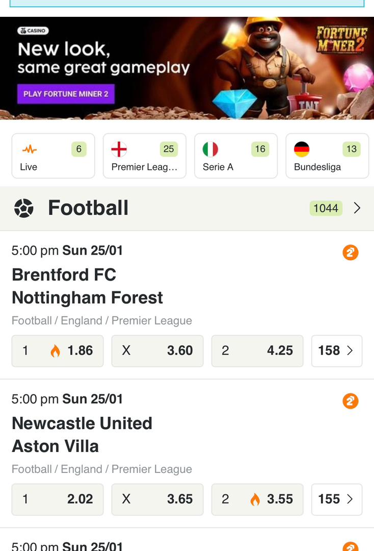374x551 pixels.
Task: Select Aston Villa win at 3.55
Action: (x=257, y=499)
